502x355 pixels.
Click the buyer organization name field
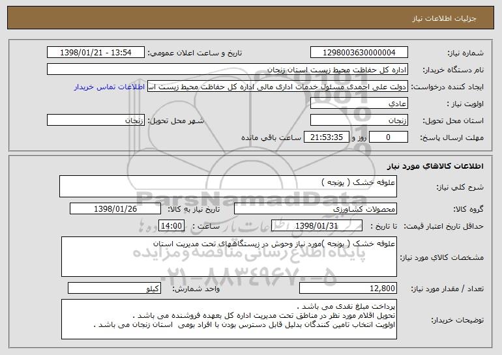pos(228,70)
